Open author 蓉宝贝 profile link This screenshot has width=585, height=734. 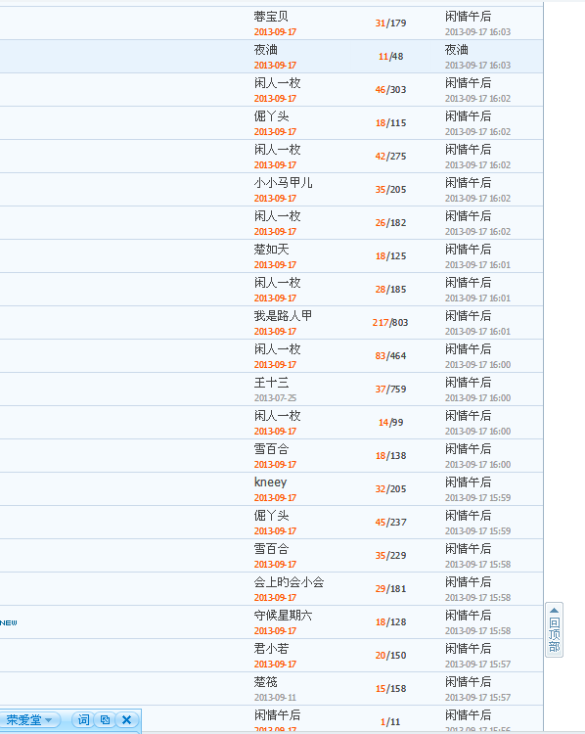tap(271, 17)
